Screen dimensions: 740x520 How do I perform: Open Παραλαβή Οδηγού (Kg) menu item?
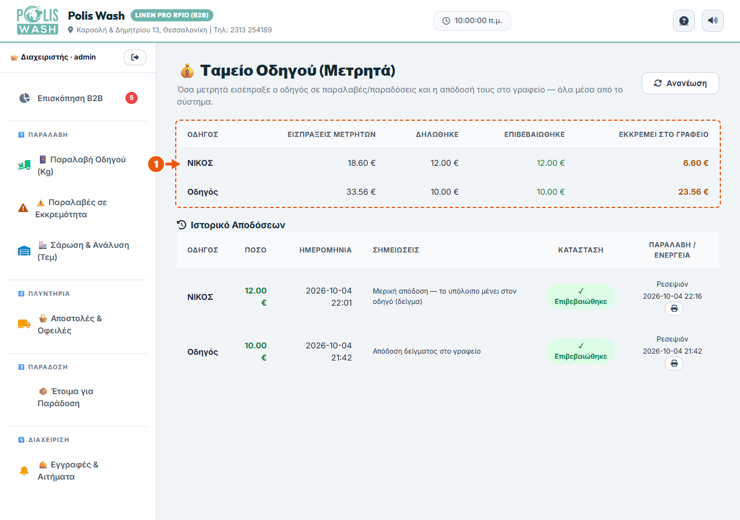click(x=77, y=166)
